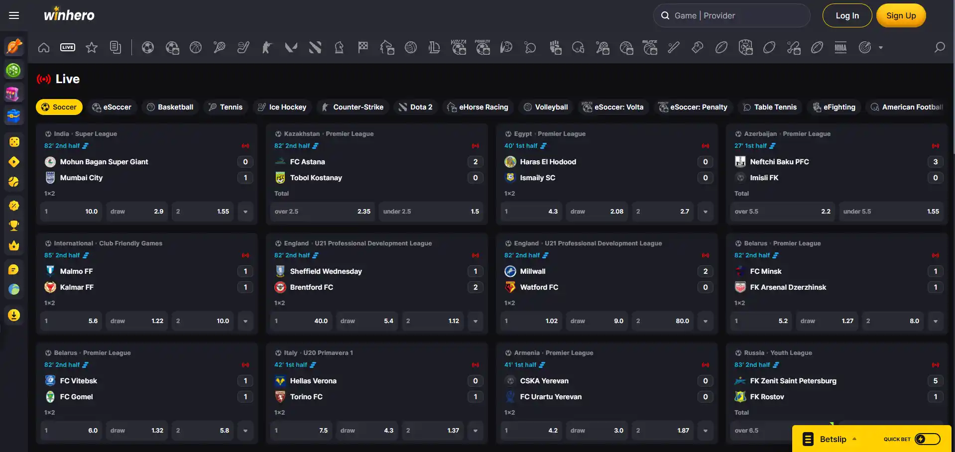This screenshot has width=955, height=452.
Task: Select the checkered racing flag icon
Action: click(363, 47)
